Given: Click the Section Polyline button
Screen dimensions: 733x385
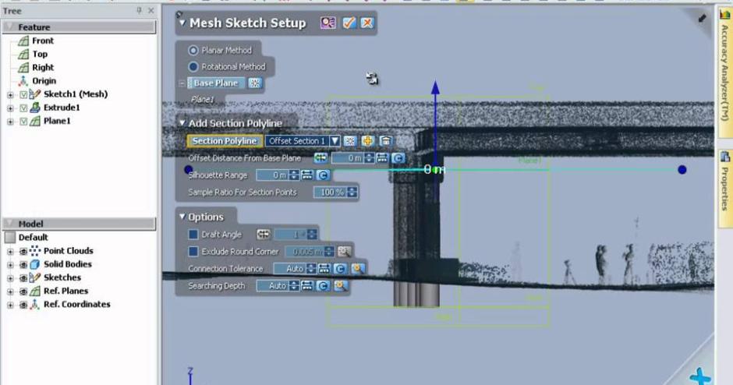Looking at the screenshot, I should [225, 141].
